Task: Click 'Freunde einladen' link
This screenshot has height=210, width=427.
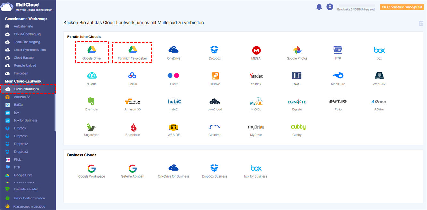Action: 26,189
